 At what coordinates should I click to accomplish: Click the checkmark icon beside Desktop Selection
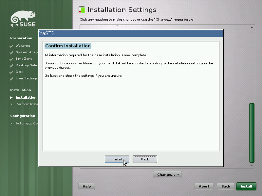(x=11, y=65)
